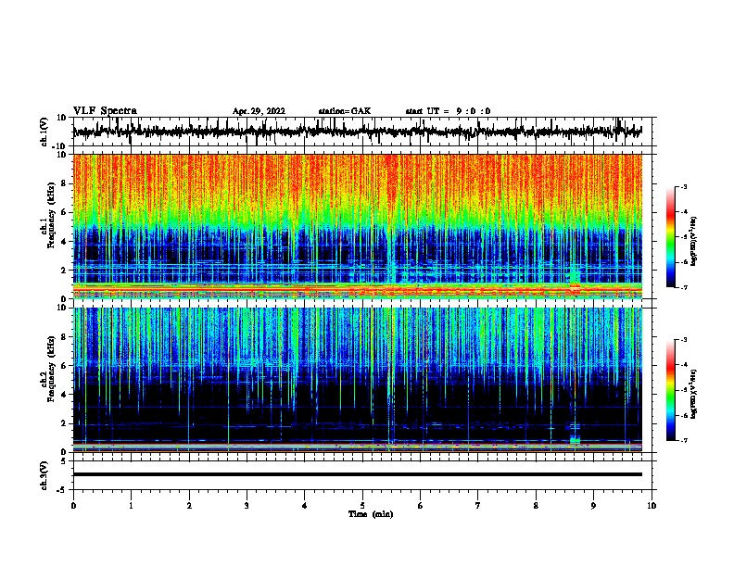The width and height of the screenshot is (734, 567).
Task: Click the "2" kHz tick on ch.2 frequency axis
Action: pos(64,423)
